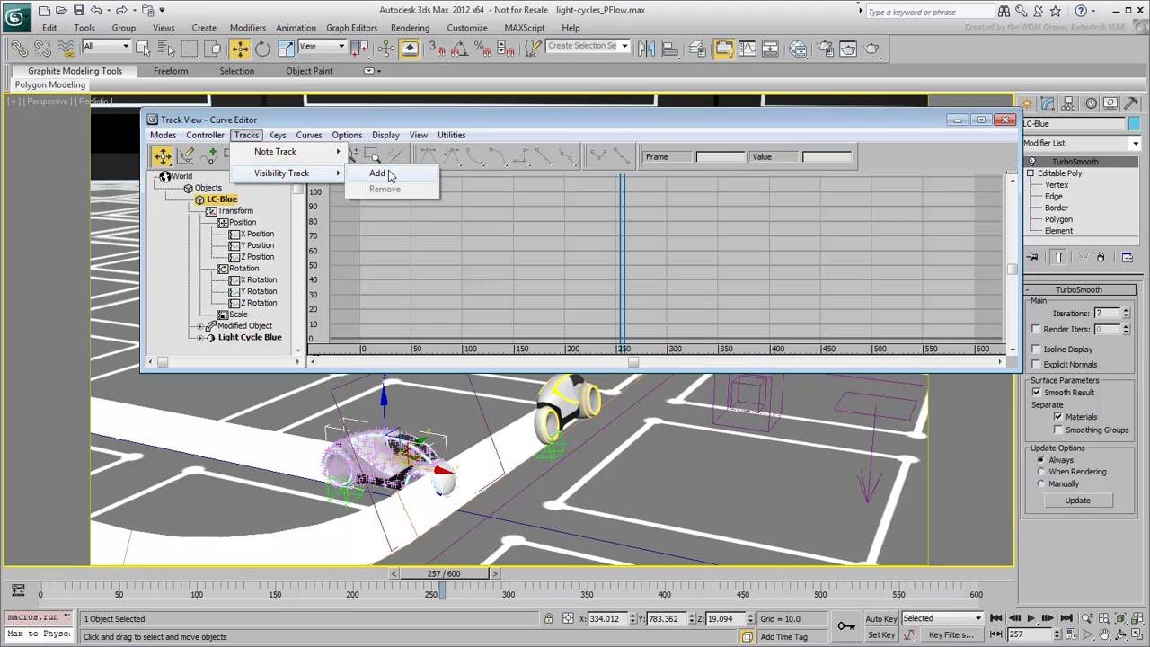This screenshot has height=647, width=1150.
Task: Open the selection filter All dropdown
Action: point(106,46)
